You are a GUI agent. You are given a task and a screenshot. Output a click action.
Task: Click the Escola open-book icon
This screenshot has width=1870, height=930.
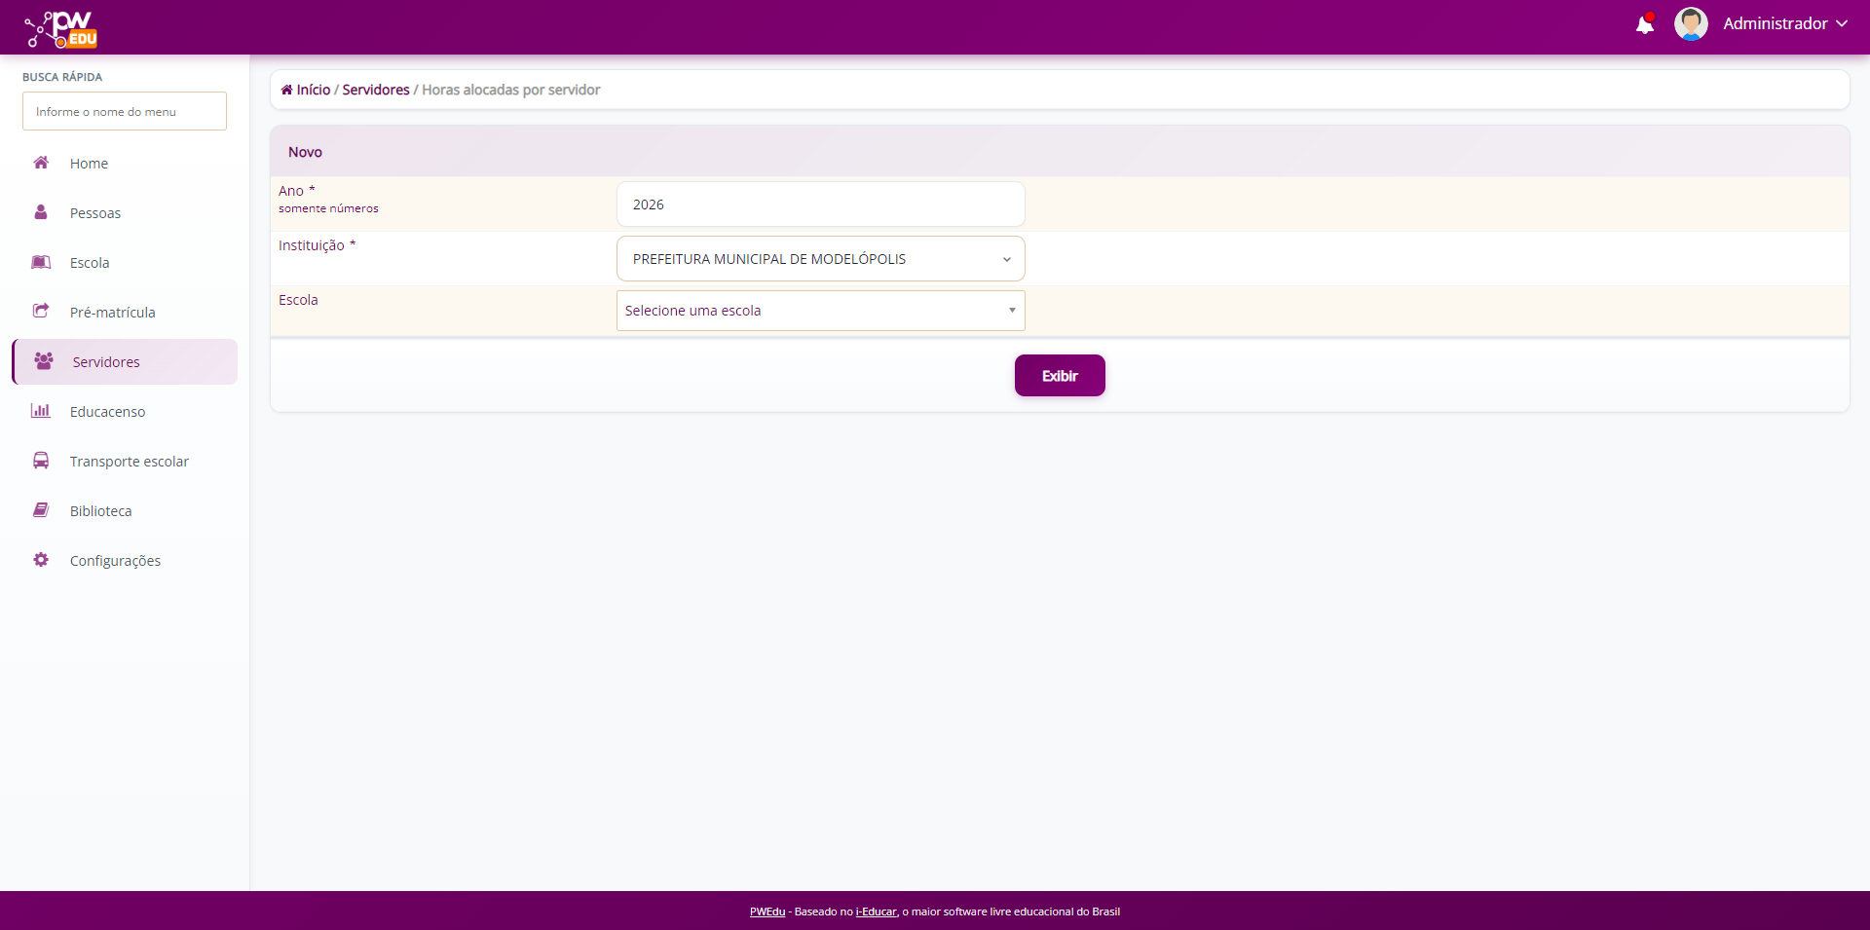[x=41, y=262]
